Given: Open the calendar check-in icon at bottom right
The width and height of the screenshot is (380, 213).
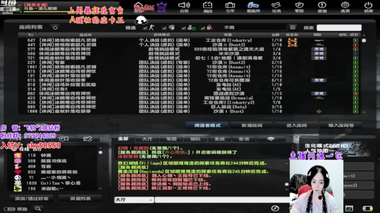Looking at the screenshot, I should [x=349, y=208].
